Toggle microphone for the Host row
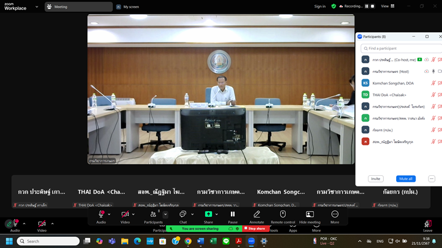The image size is (442, 248). [433, 72]
